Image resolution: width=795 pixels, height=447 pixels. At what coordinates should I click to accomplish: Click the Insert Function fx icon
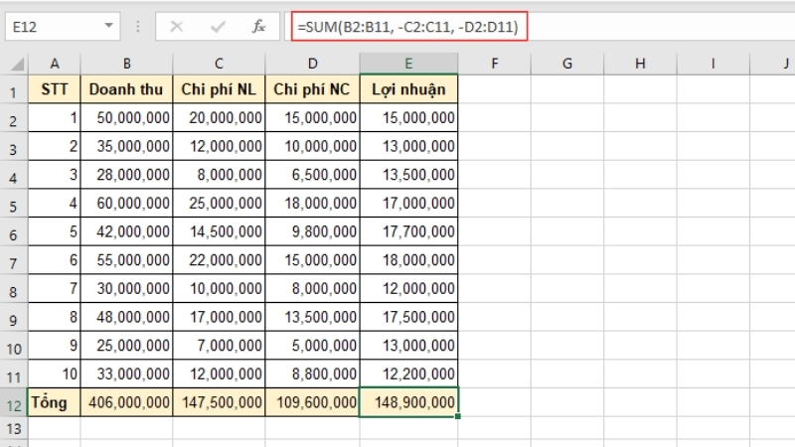pyautogui.click(x=258, y=27)
